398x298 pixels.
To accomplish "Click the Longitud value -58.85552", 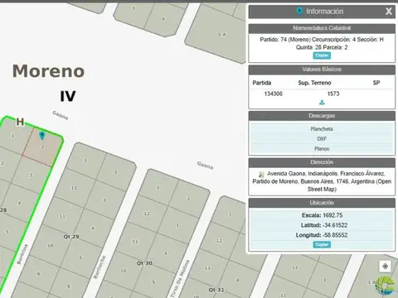I will point(335,235).
